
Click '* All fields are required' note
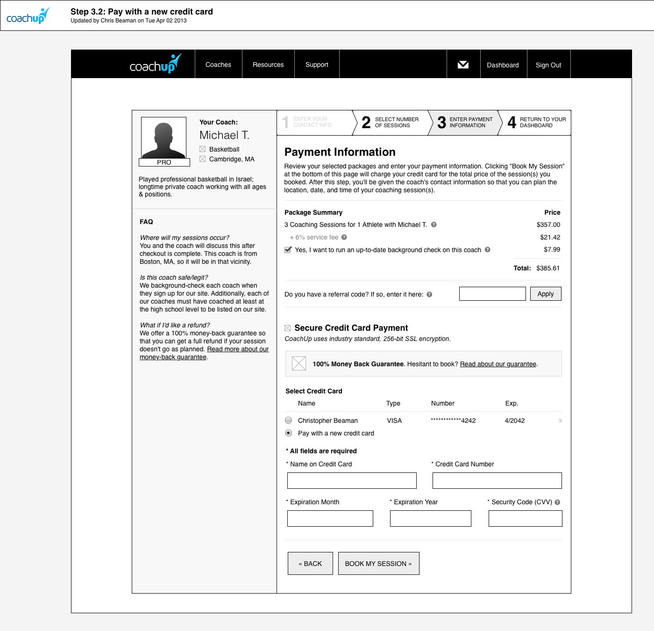[x=321, y=451]
